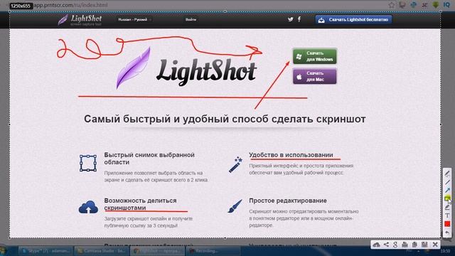Click the browser bookmark star icon
Viewport: 455px width, 256px height.
tap(392, 5)
